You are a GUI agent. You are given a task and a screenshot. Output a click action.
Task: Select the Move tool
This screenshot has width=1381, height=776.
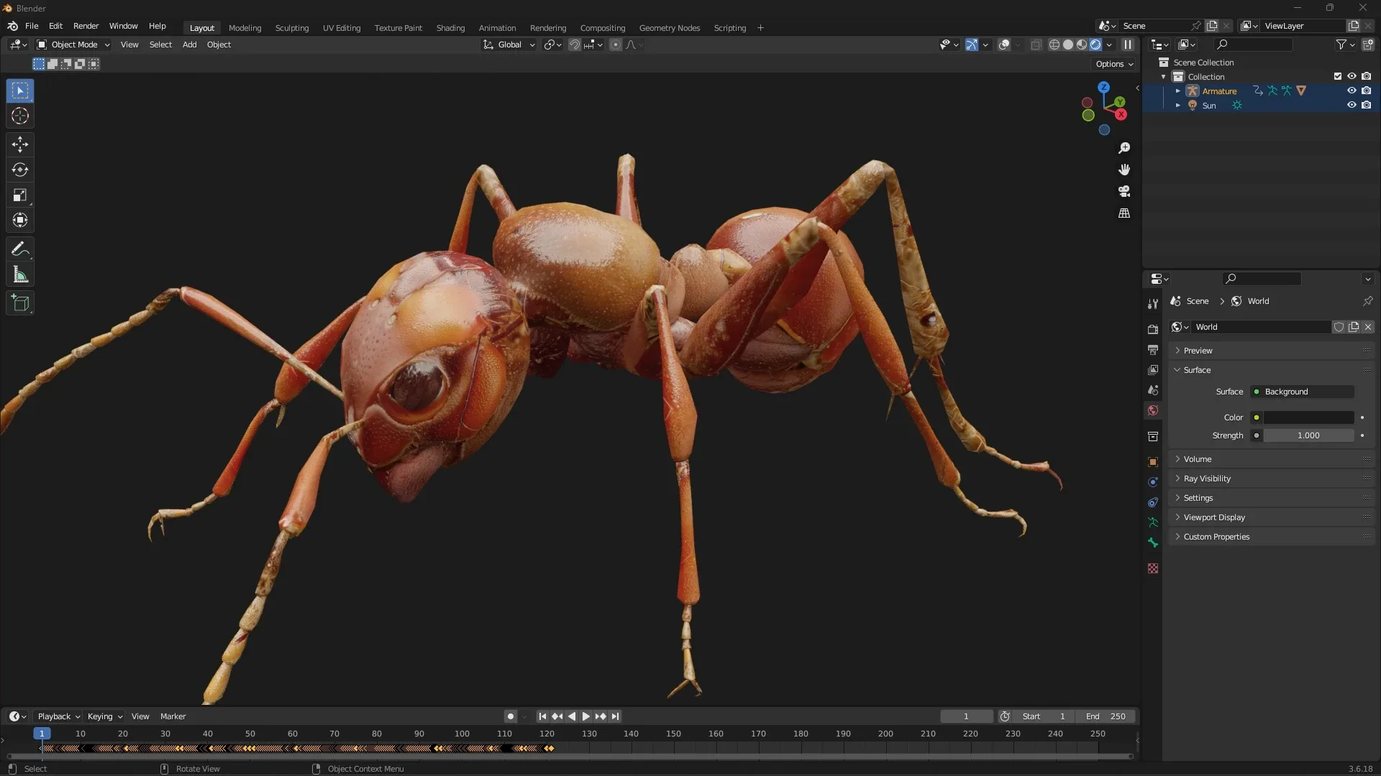coord(19,144)
